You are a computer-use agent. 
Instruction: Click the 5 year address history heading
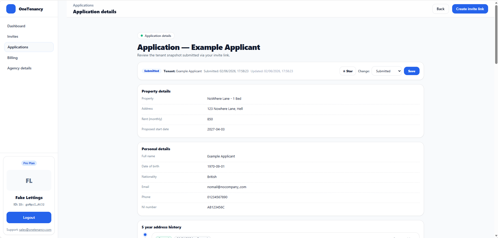coord(161,227)
